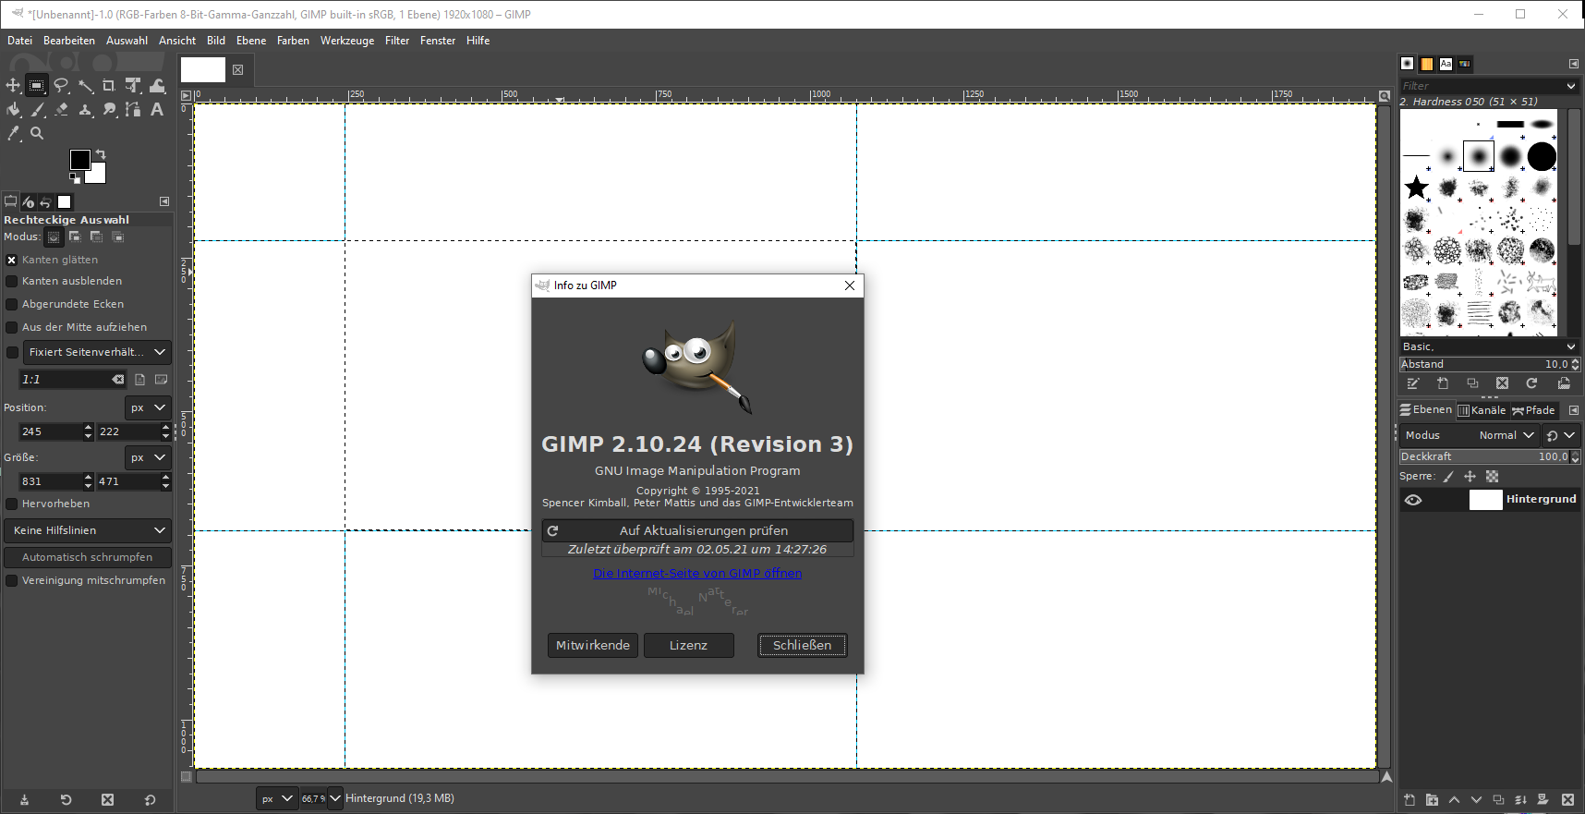
Task: Select the Zoom magnifier tool
Action: 37,134
